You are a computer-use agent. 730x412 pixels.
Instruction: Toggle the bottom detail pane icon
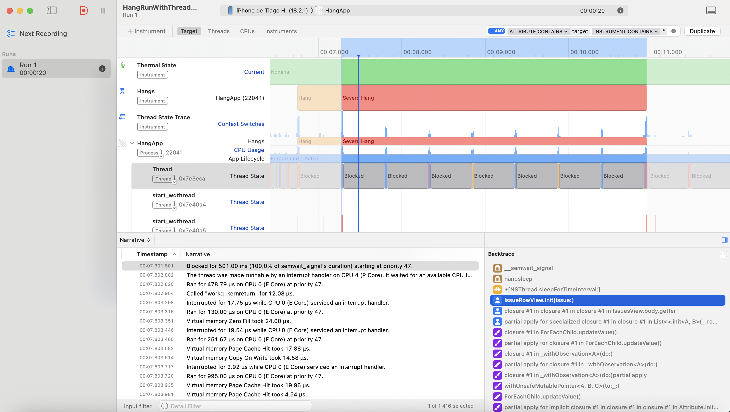click(x=711, y=10)
